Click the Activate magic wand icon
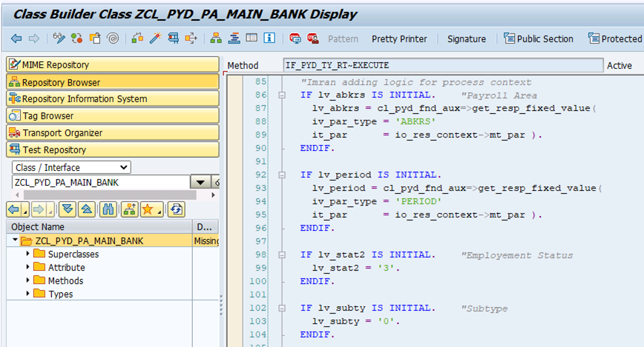The height and width of the screenshot is (347, 644). click(x=155, y=38)
